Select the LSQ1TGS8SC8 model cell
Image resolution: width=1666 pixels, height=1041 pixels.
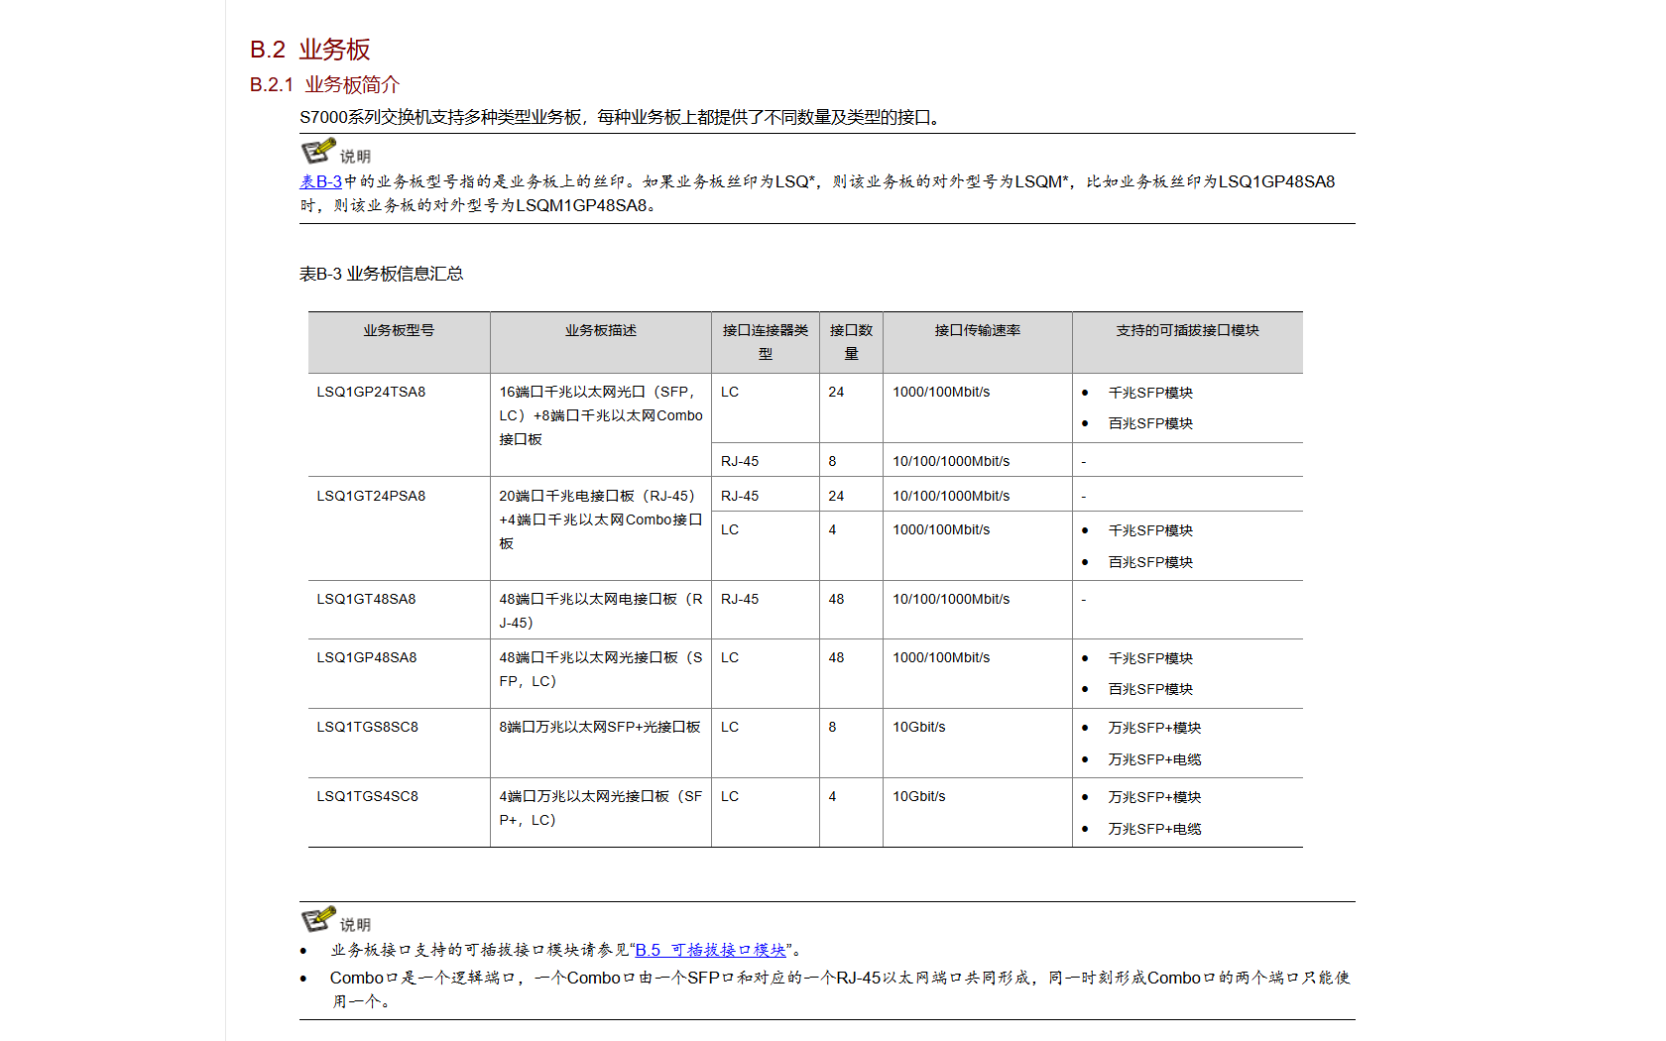[x=367, y=727]
